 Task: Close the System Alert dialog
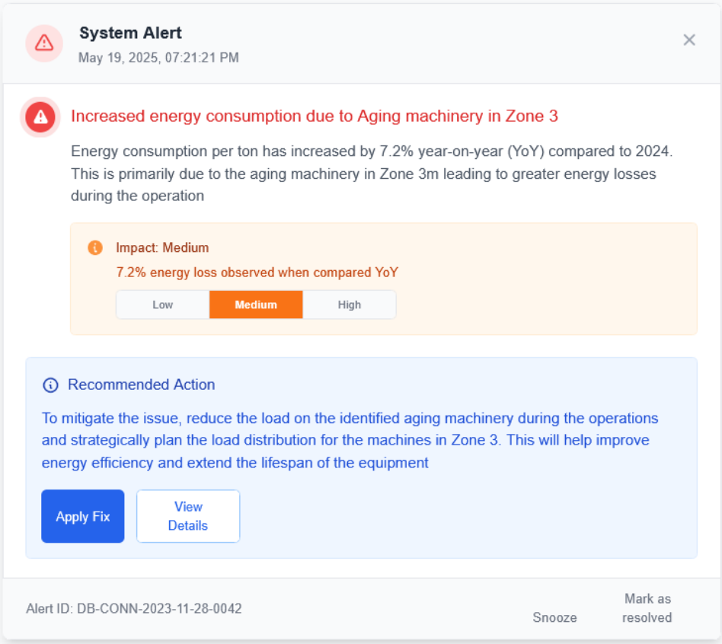pyautogui.click(x=689, y=40)
